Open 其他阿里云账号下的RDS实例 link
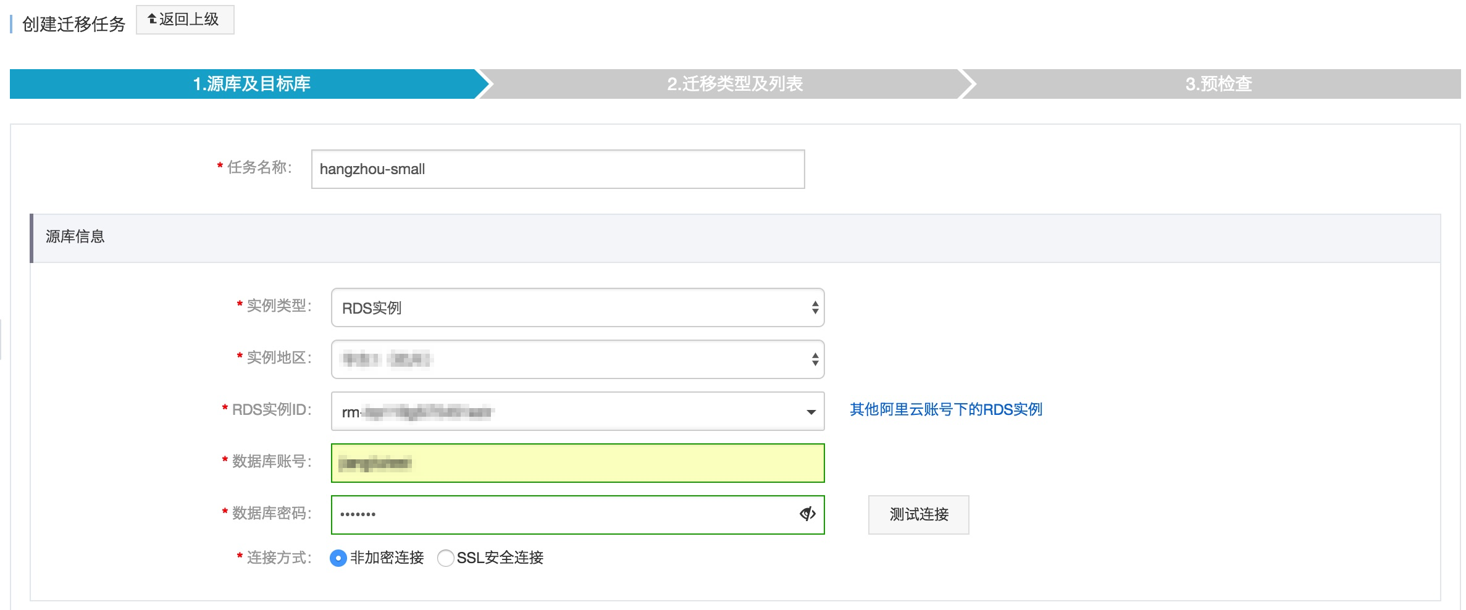This screenshot has height=610, width=1466. (x=945, y=409)
